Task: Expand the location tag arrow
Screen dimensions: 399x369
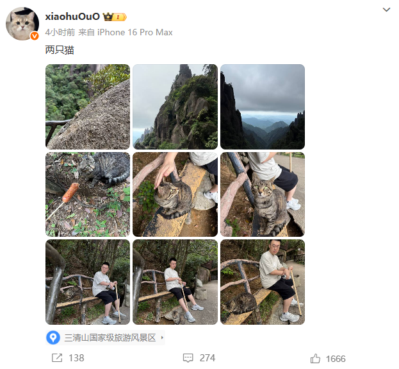Action: (162, 338)
